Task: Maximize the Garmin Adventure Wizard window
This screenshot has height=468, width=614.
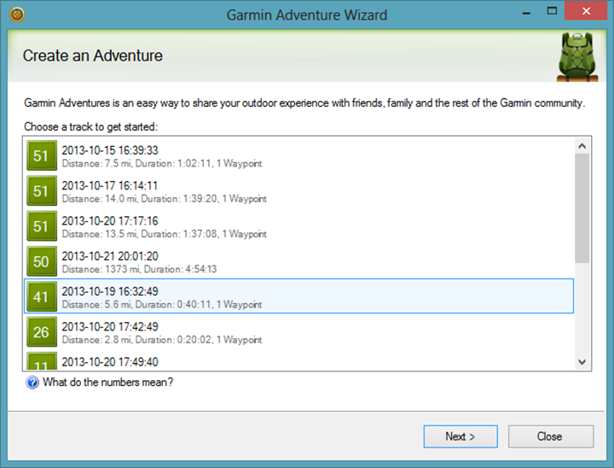Action: click(x=552, y=11)
